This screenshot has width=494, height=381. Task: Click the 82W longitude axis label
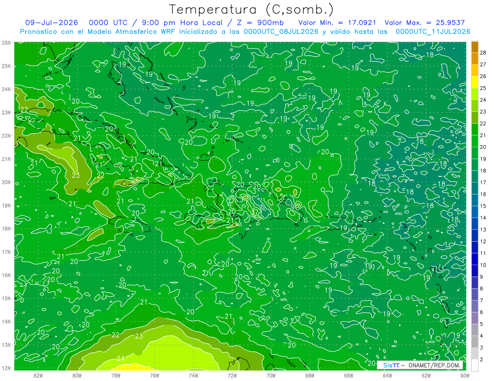[38, 375]
